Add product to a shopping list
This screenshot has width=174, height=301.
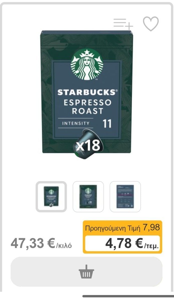123,24
